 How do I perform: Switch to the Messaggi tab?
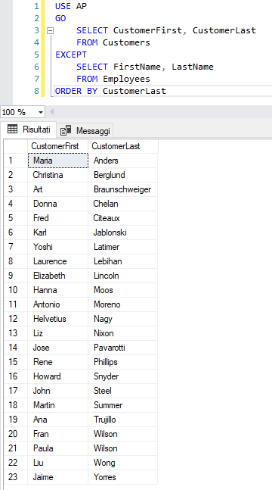coord(85,130)
